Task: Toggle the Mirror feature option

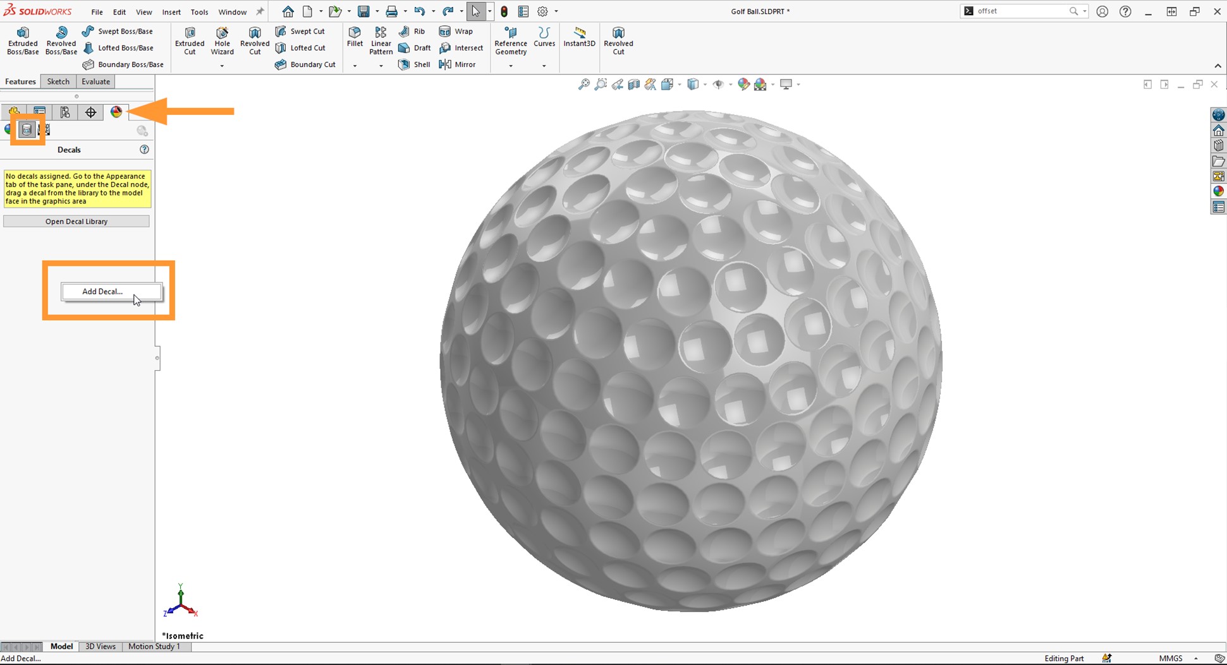Action: click(x=461, y=64)
